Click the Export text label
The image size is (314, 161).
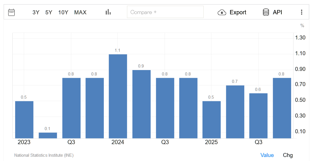(238, 12)
